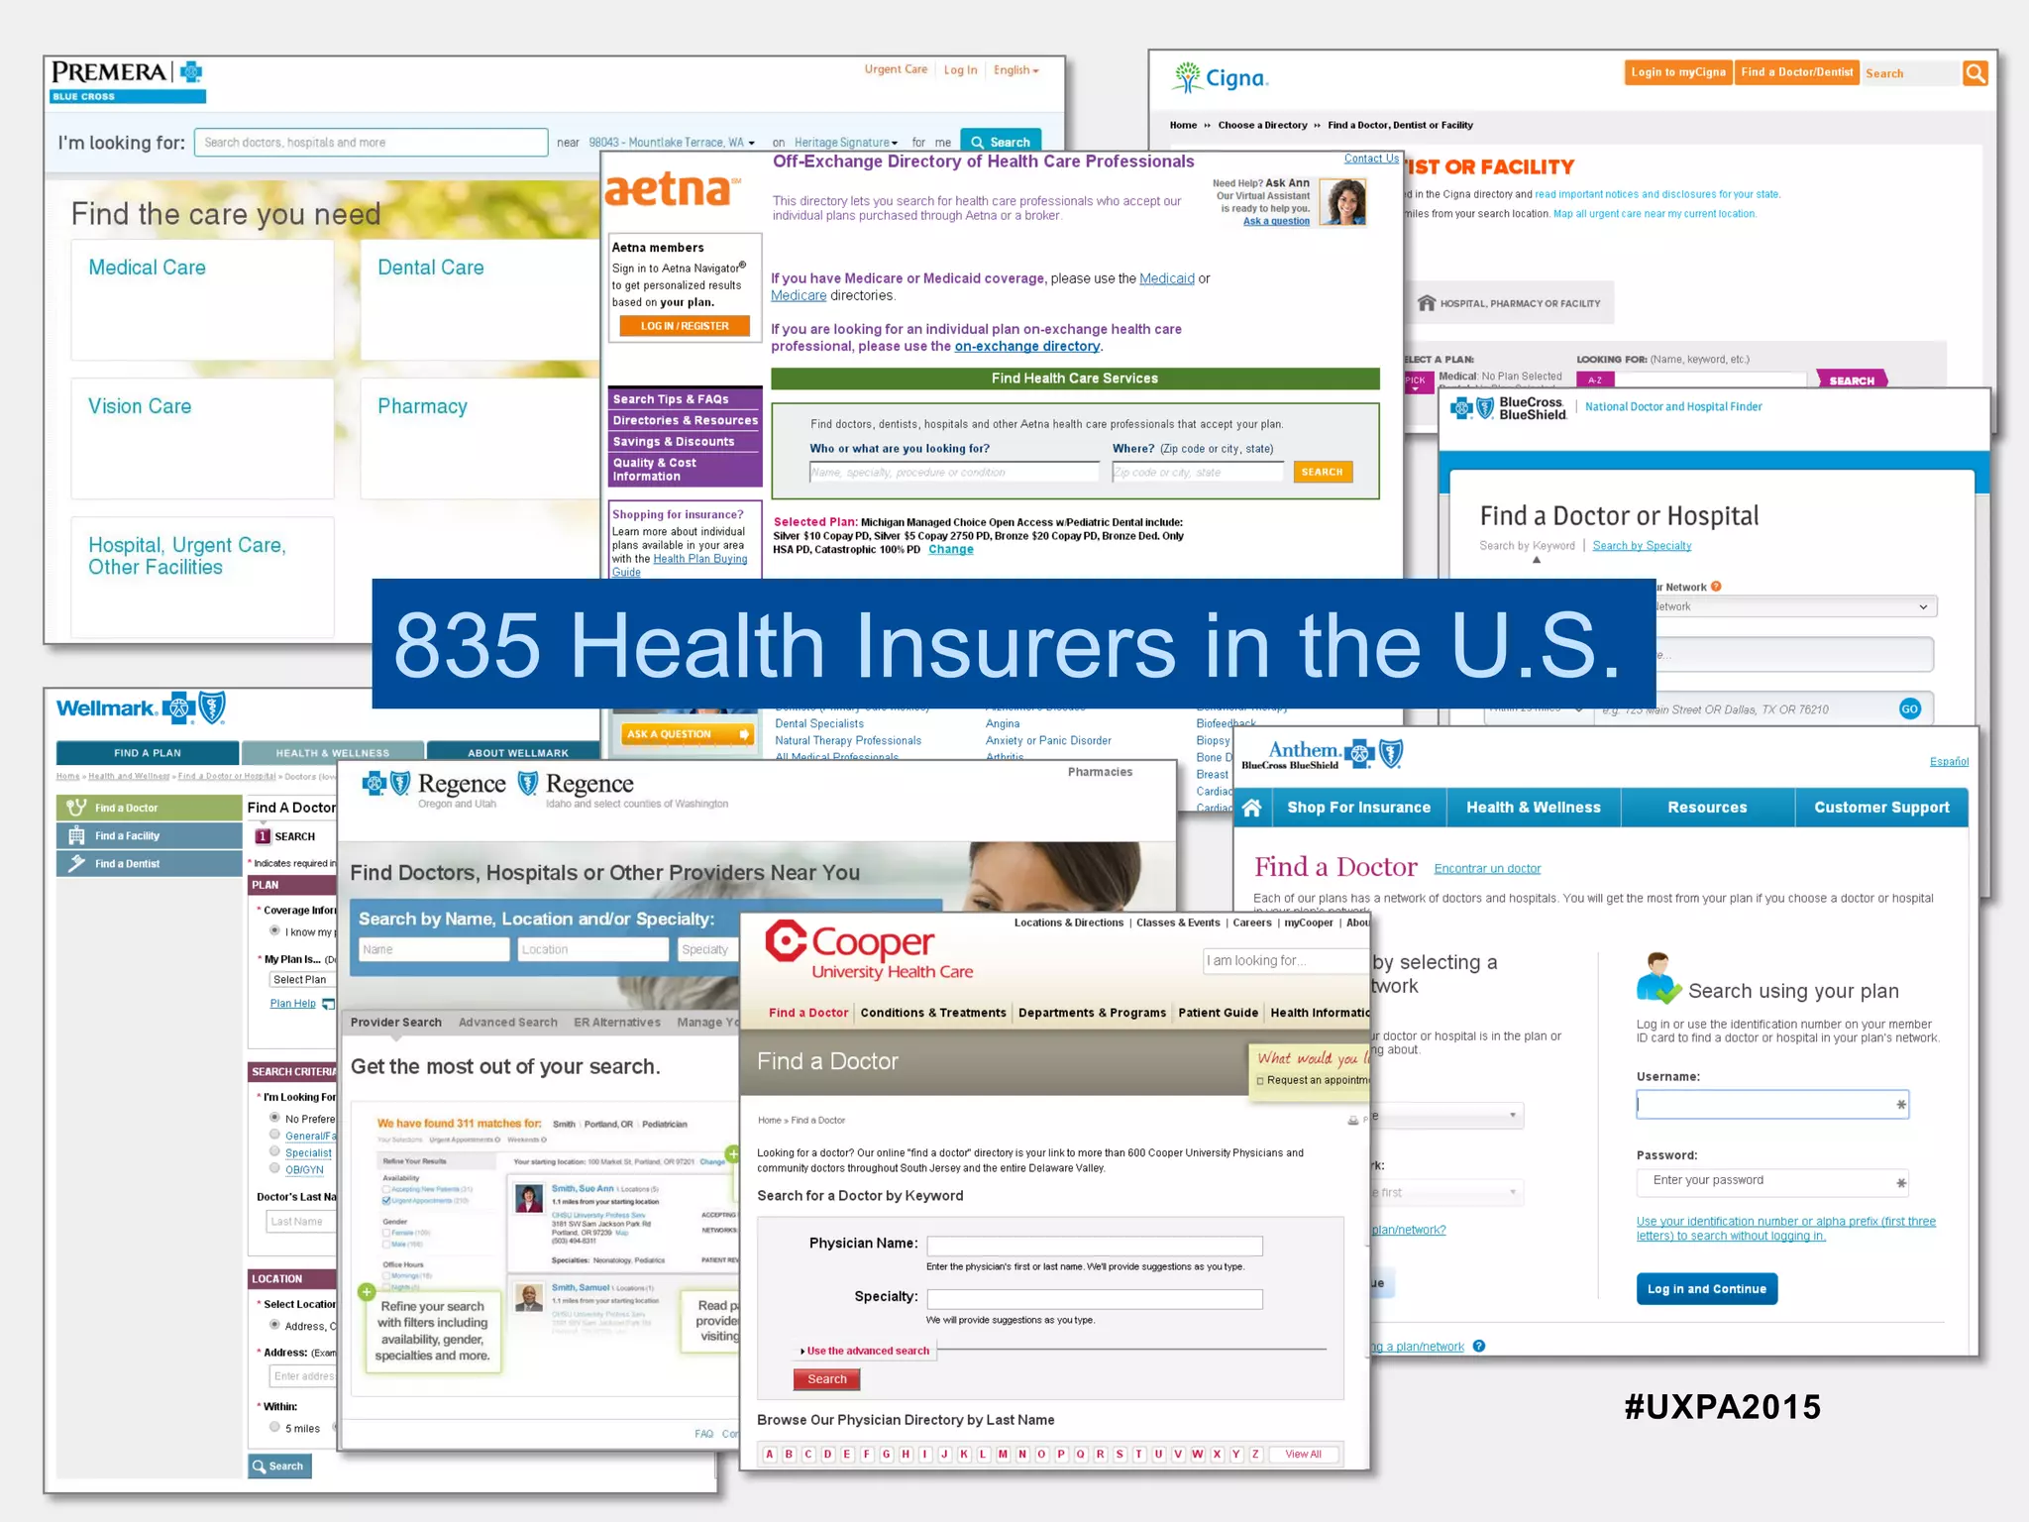
Task: Open the Anthem 'first' network dropdown
Action: tap(1446, 1192)
